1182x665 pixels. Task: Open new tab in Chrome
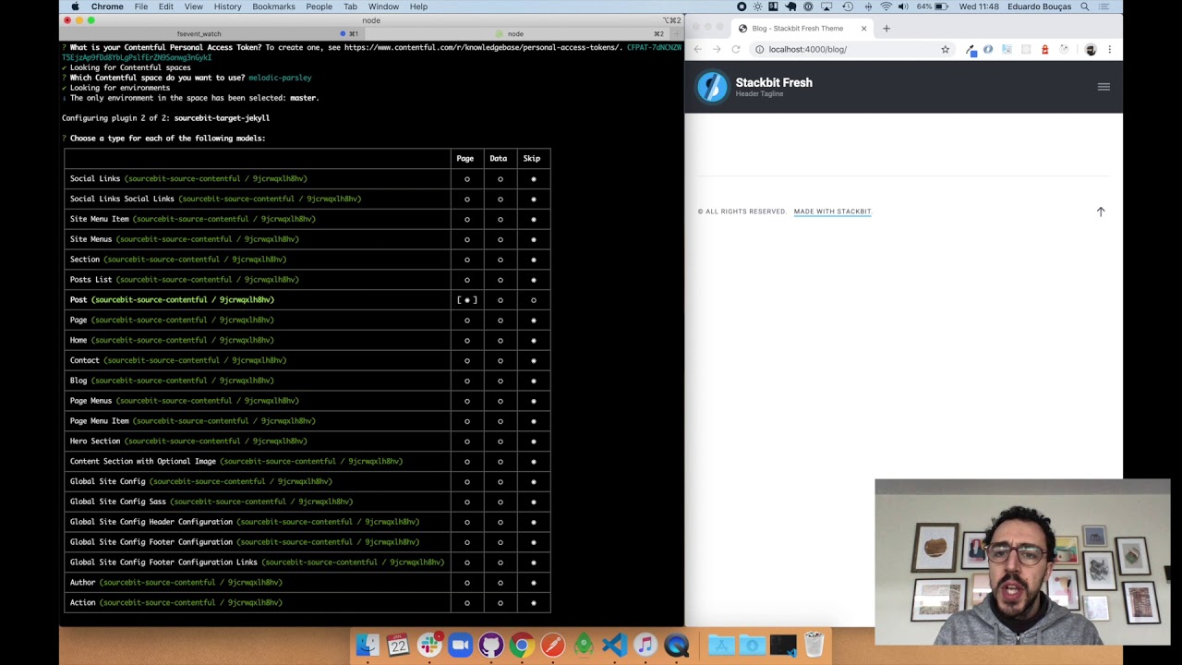tap(886, 28)
